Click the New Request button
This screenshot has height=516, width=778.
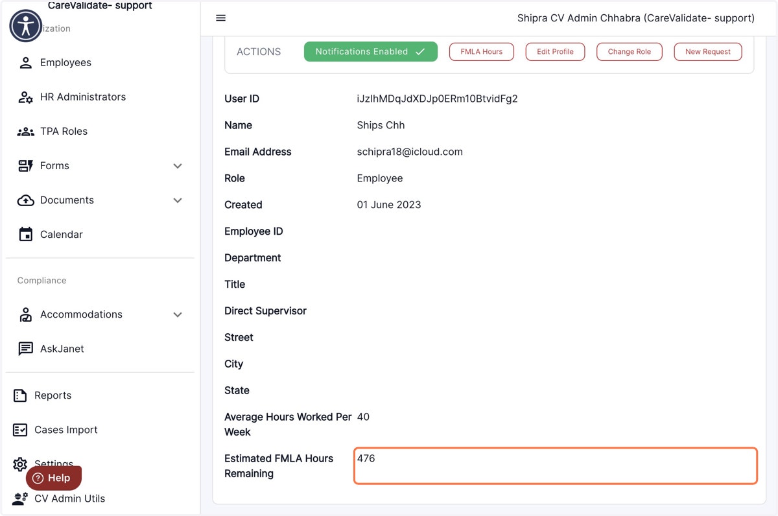click(x=708, y=52)
